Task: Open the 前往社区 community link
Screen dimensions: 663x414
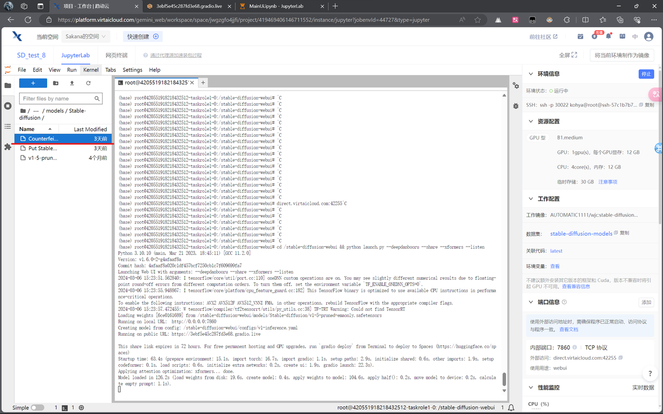Action: pos(543,37)
